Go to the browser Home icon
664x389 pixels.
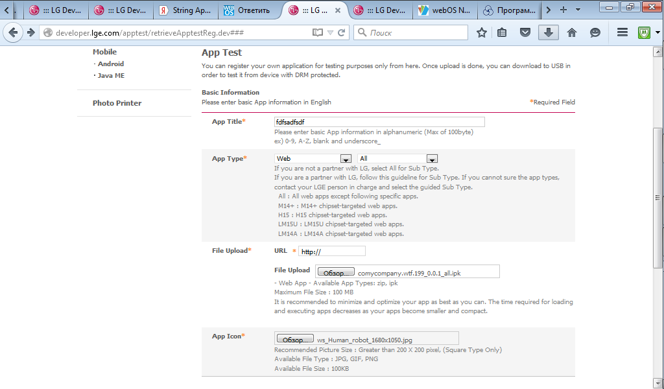[x=571, y=32]
